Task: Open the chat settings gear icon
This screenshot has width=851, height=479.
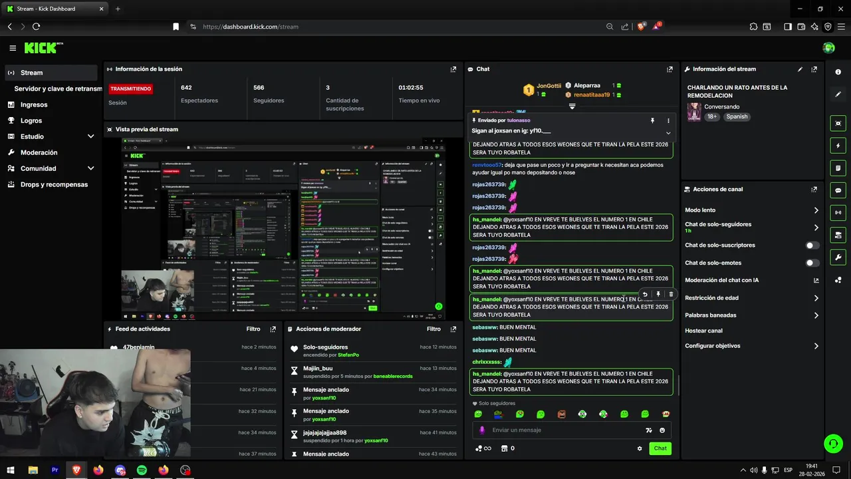Action: pos(640,448)
